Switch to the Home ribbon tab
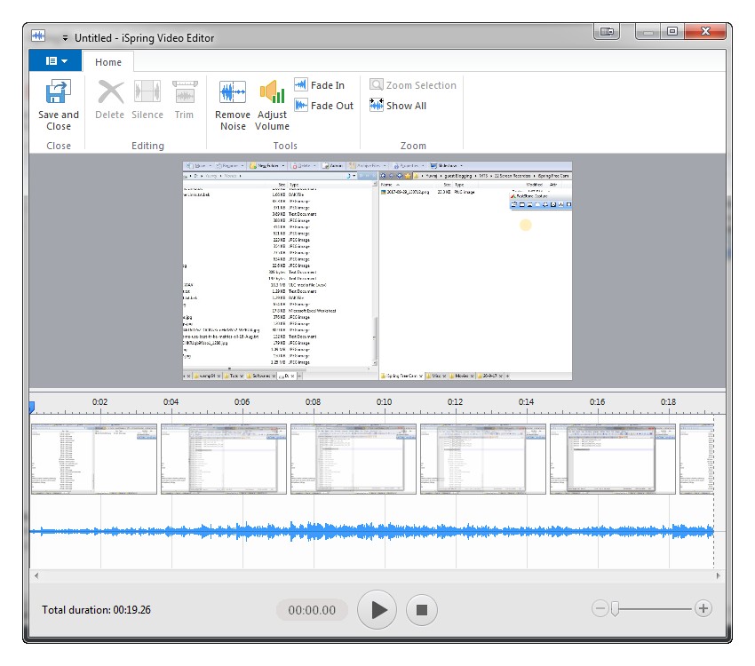This screenshot has height=666, width=755. click(107, 62)
